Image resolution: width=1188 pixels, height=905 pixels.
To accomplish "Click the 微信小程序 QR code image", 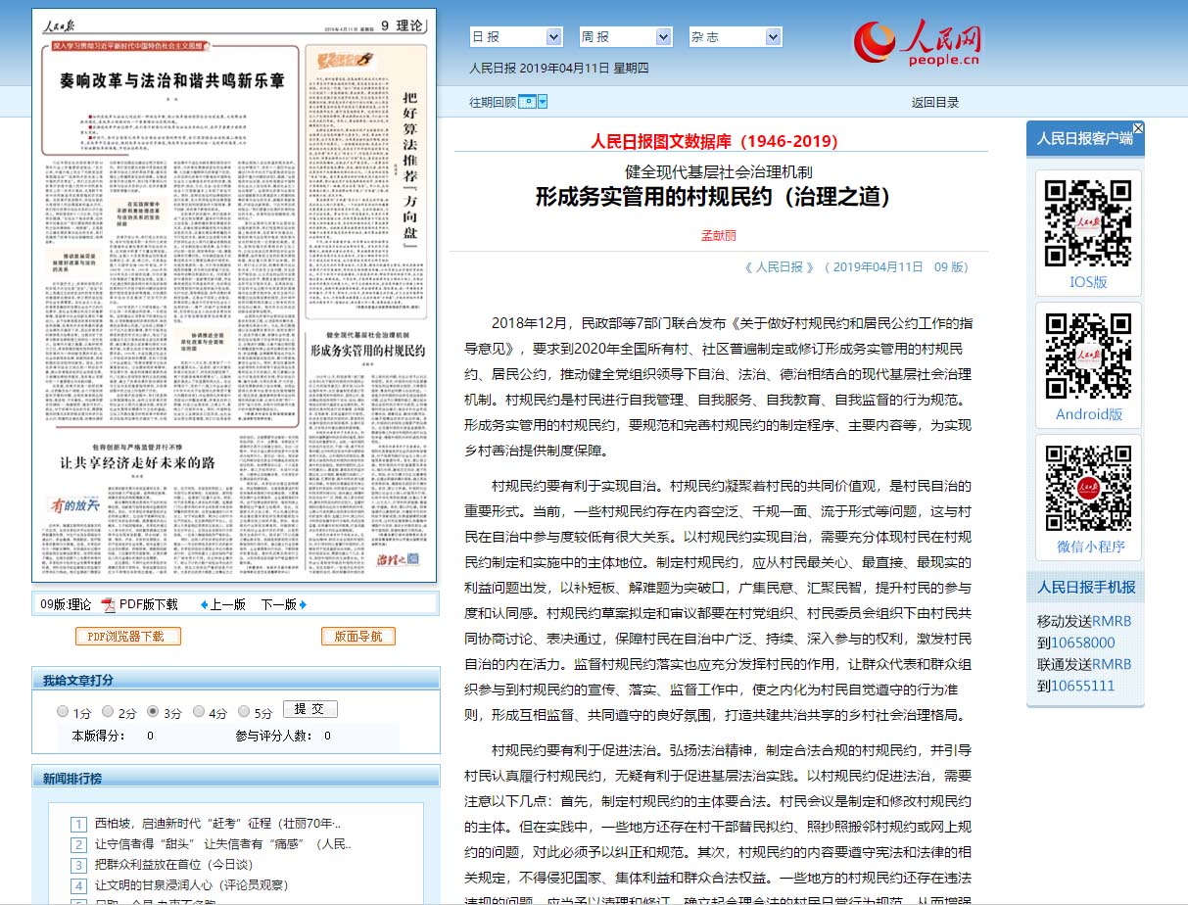I will [1088, 488].
